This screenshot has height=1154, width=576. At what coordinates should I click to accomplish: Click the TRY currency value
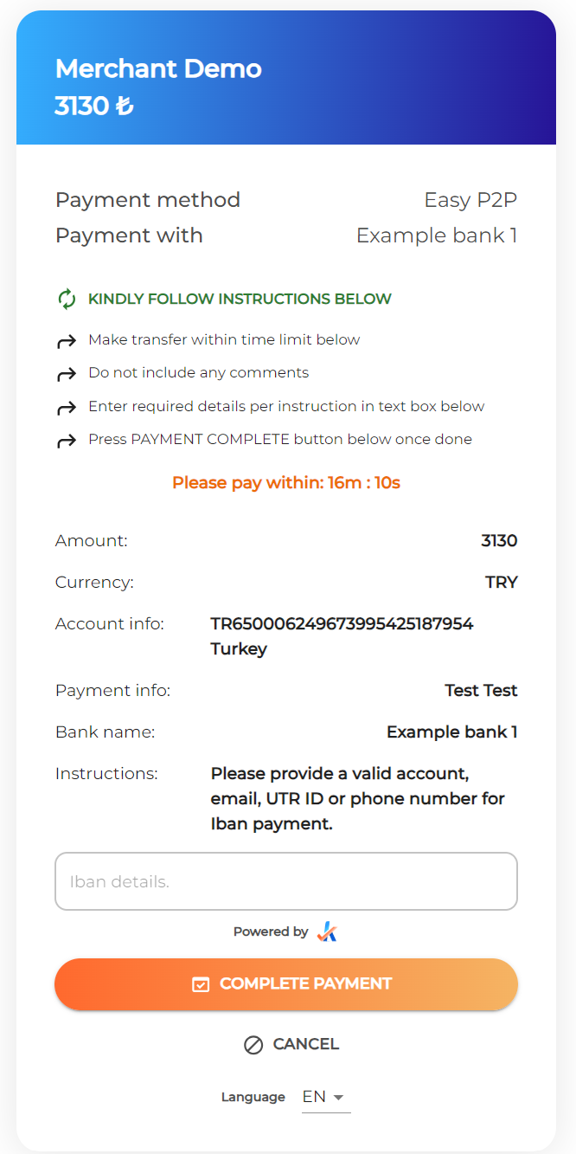501,583
